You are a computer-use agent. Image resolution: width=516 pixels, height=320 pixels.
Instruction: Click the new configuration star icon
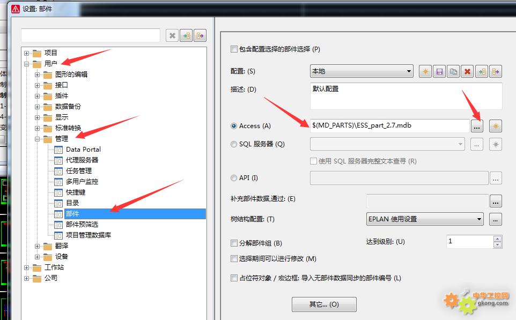coord(425,71)
